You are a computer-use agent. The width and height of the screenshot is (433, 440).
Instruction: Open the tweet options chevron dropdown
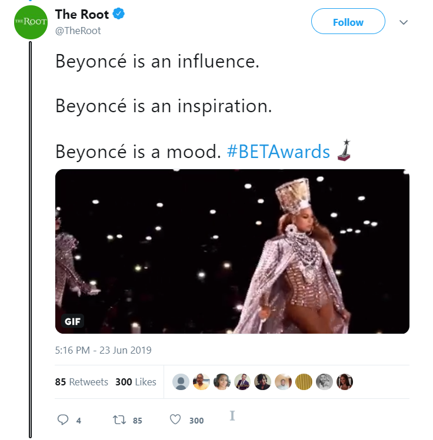click(404, 22)
